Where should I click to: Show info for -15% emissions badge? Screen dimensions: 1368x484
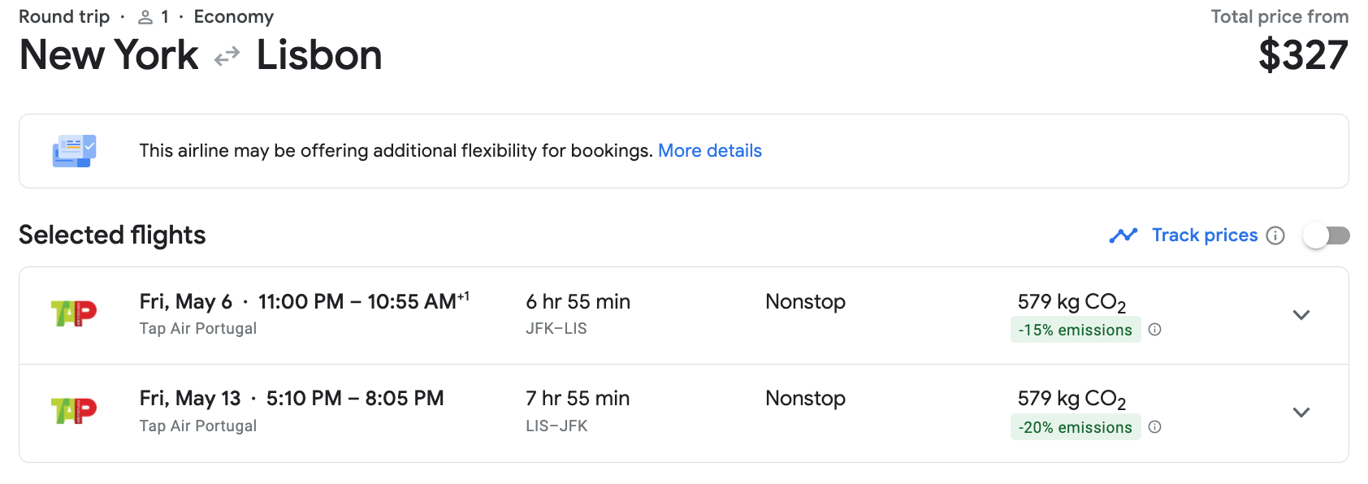click(x=1155, y=330)
